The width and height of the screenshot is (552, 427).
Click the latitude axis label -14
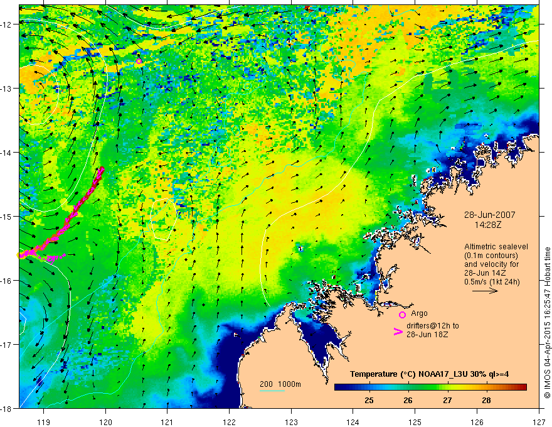click(x=7, y=153)
